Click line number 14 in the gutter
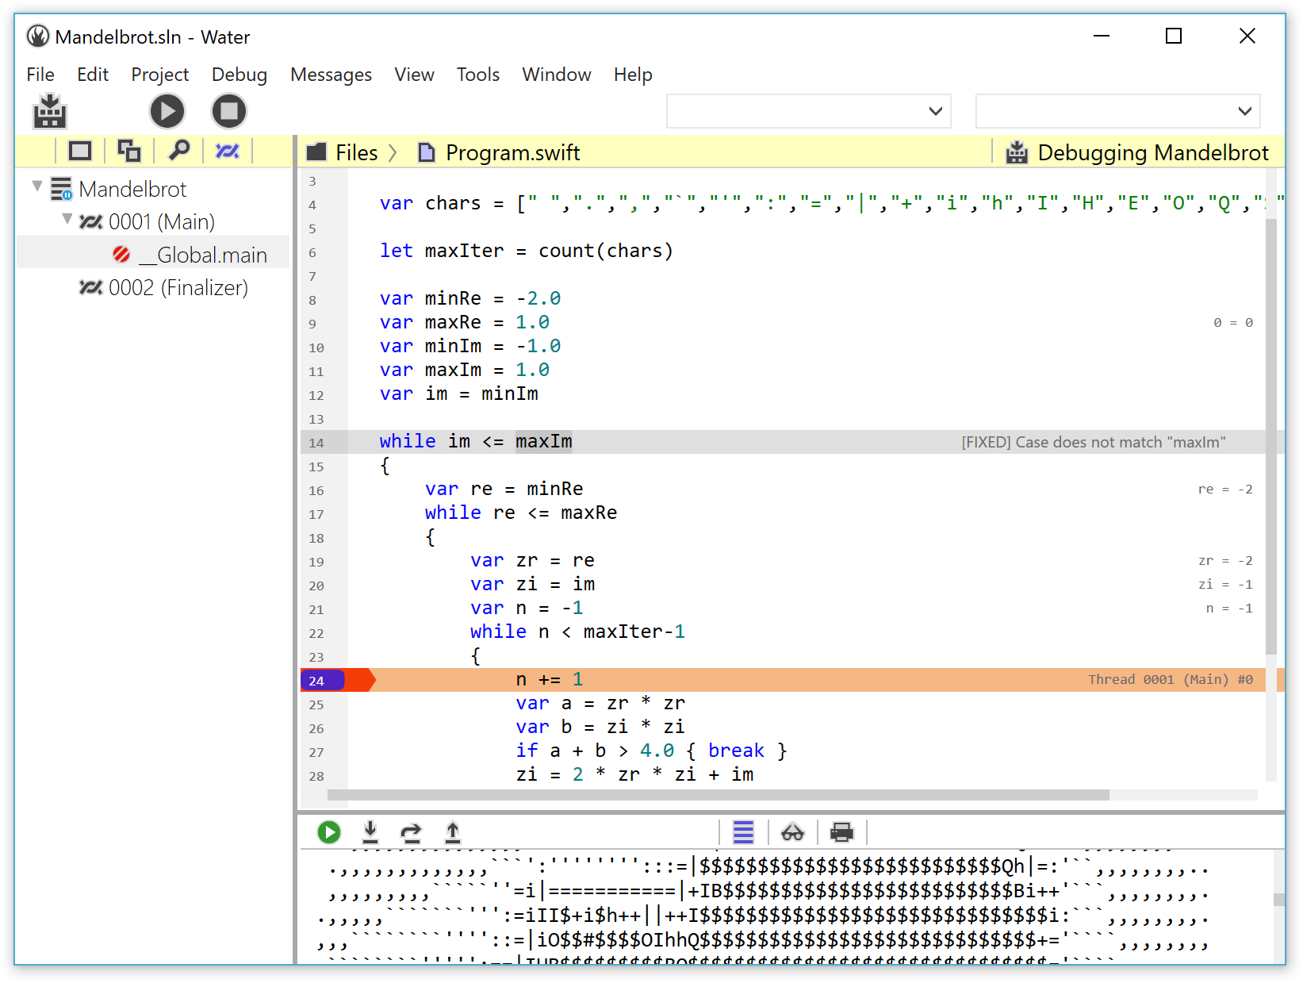The image size is (1303, 983). point(316,443)
